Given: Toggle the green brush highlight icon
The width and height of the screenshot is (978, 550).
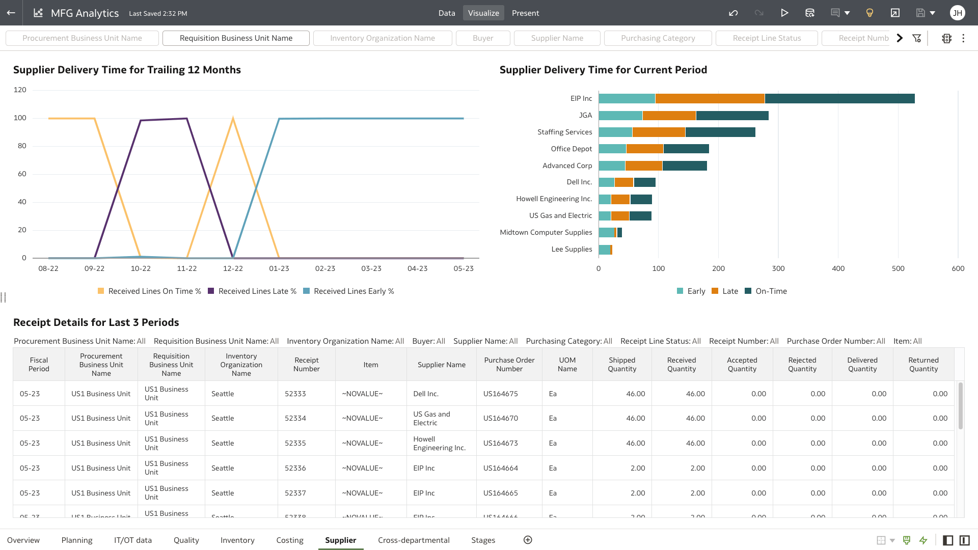Looking at the screenshot, I should (907, 540).
